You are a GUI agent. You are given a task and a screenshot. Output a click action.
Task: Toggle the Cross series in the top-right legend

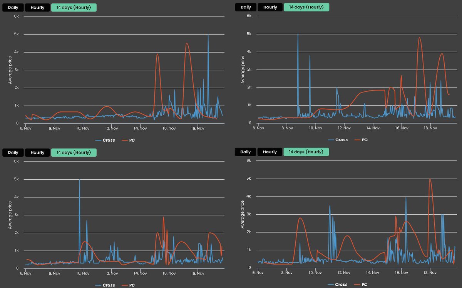point(339,140)
